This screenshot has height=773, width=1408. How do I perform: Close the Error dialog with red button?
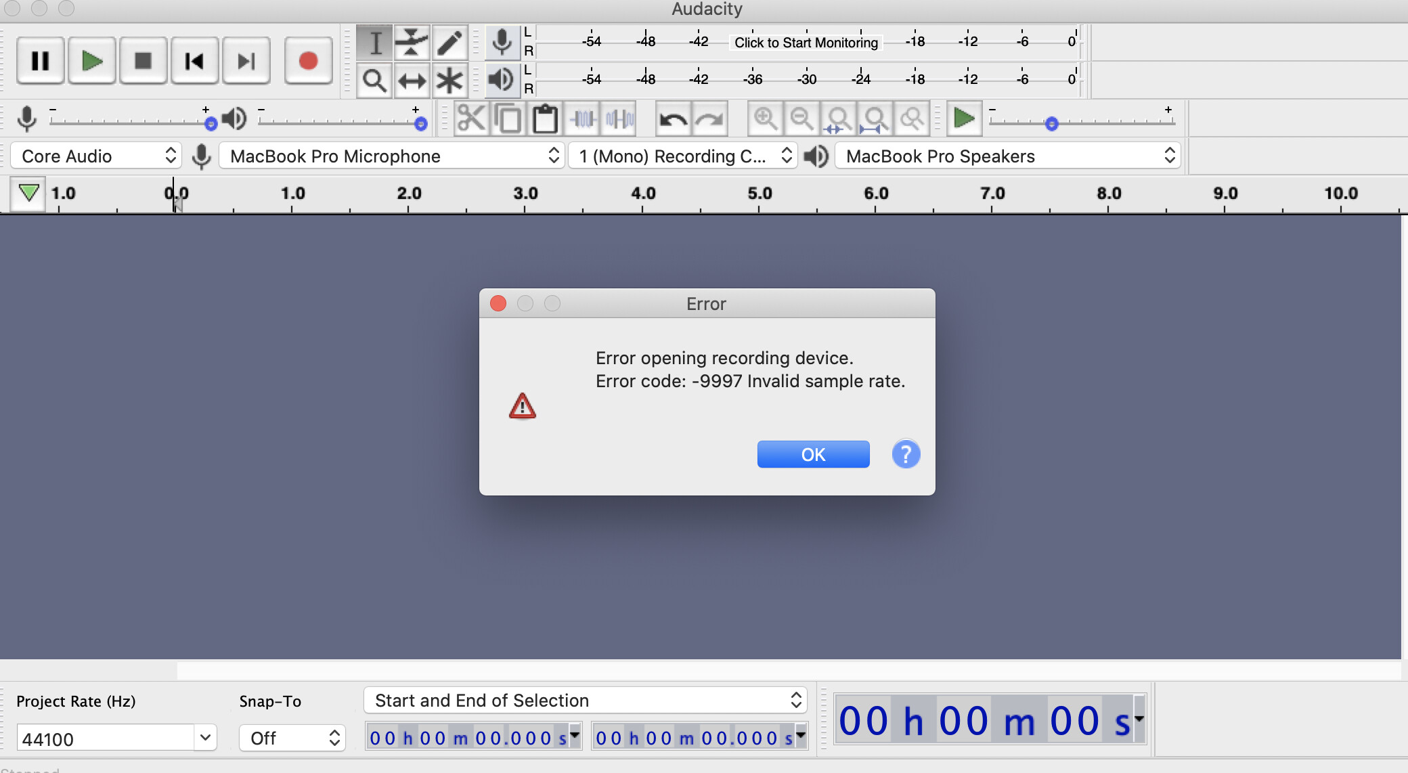coord(498,303)
